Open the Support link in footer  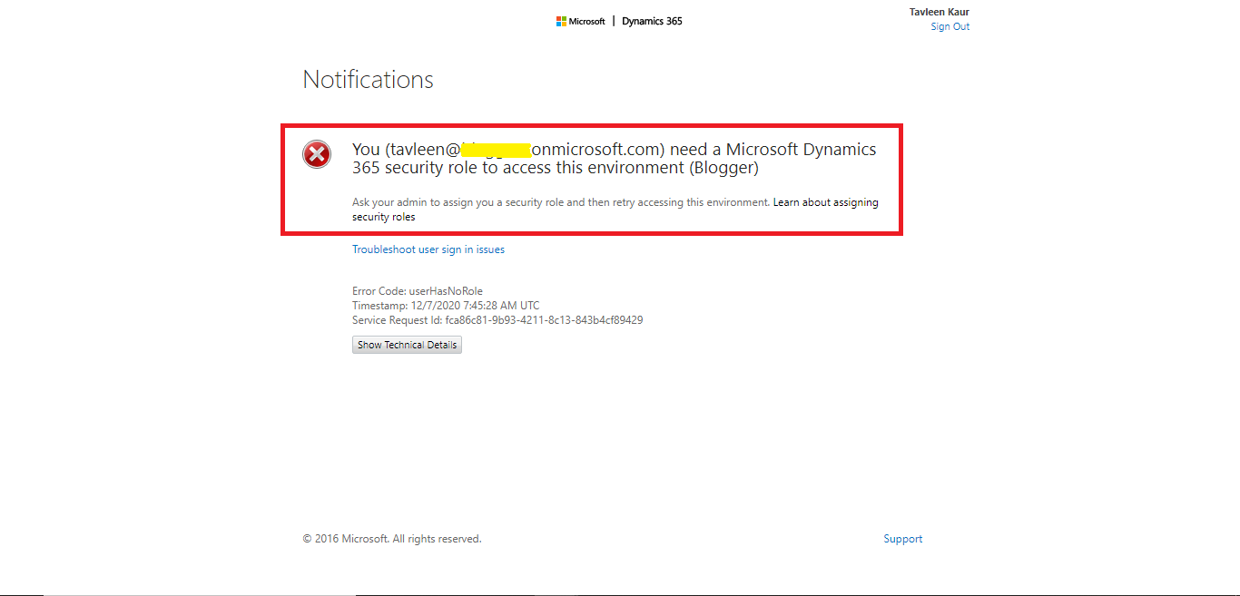(902, 539)
